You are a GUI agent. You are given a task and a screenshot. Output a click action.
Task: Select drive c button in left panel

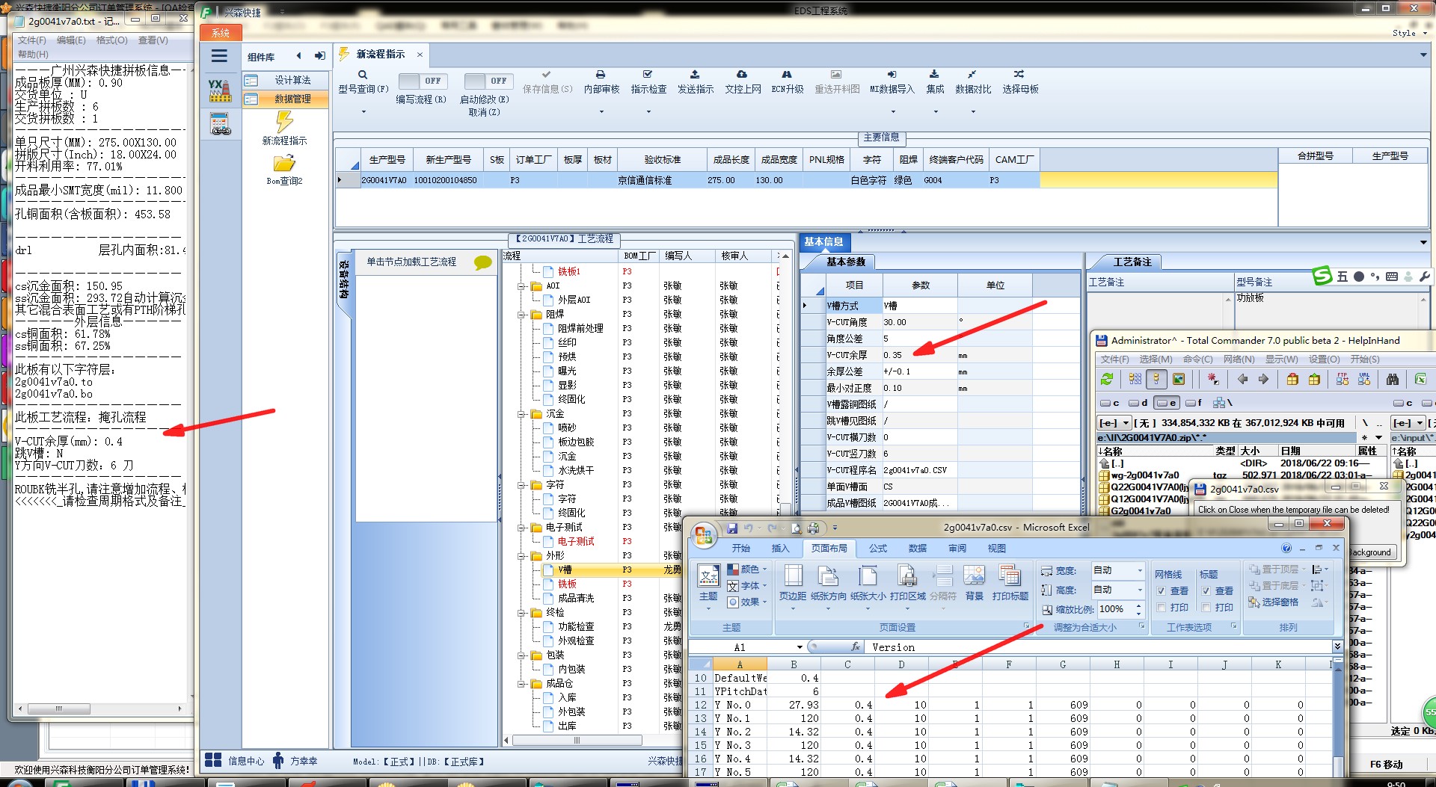(x=1110, y=403)
